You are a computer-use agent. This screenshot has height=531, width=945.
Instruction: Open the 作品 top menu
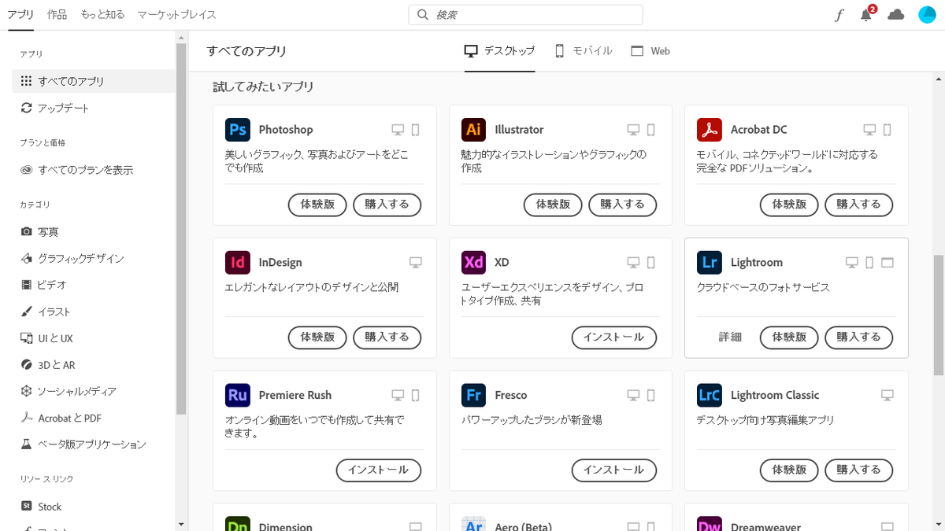pyautogui.click(x=57, y=15)
